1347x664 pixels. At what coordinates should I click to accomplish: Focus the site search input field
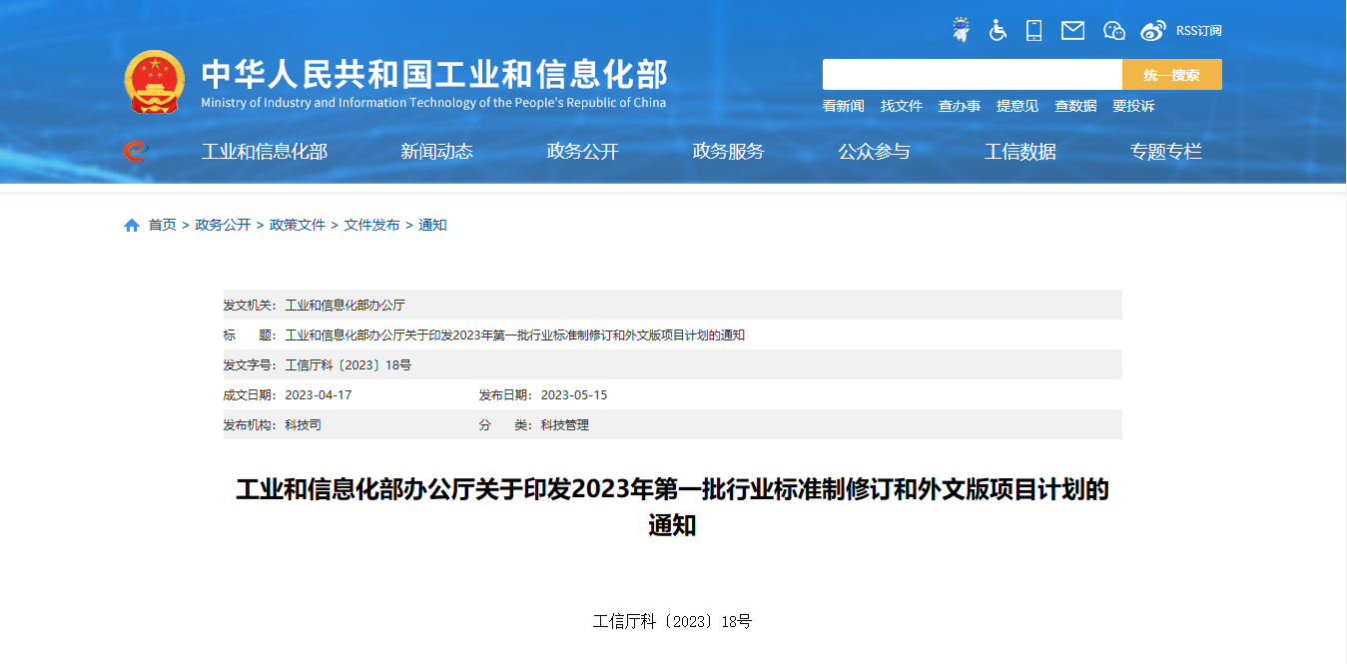(x=972, y=75)
